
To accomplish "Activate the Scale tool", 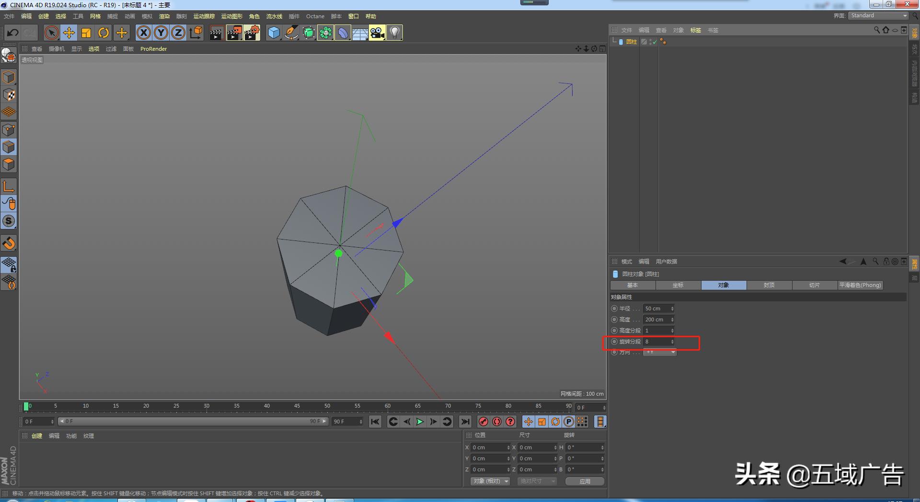I will (x=86, y=33).
